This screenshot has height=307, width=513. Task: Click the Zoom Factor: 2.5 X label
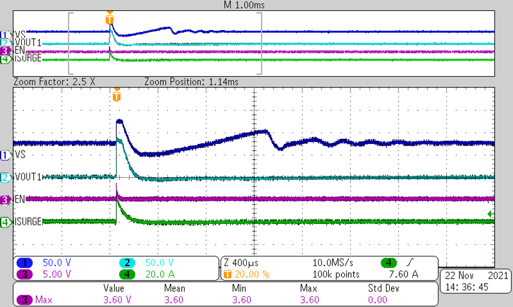(x=54, y=81)
